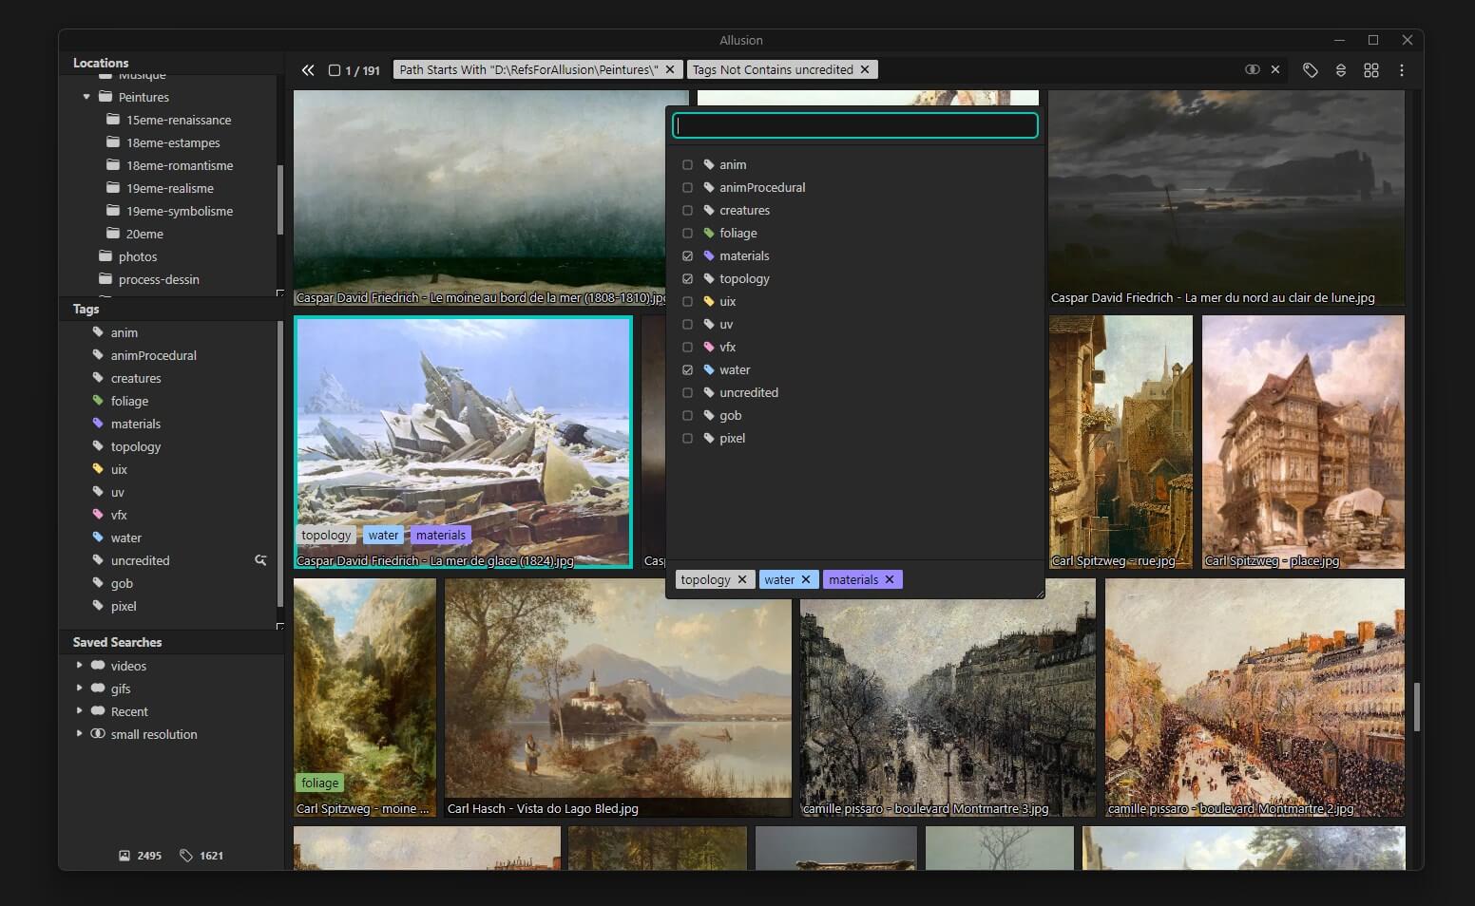1475x906 pixels.
Task: Open the grid view layout icon
Action: click(1370, 70)
